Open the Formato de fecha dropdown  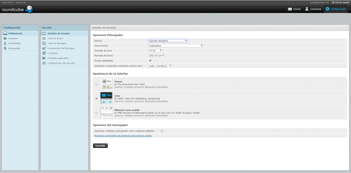156,55
